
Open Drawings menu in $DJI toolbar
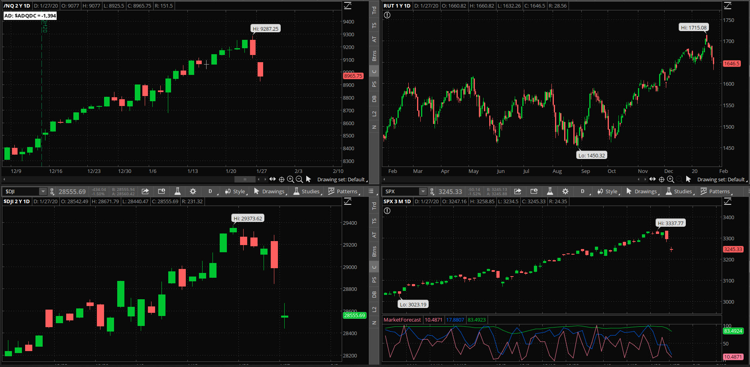[270, 191]
